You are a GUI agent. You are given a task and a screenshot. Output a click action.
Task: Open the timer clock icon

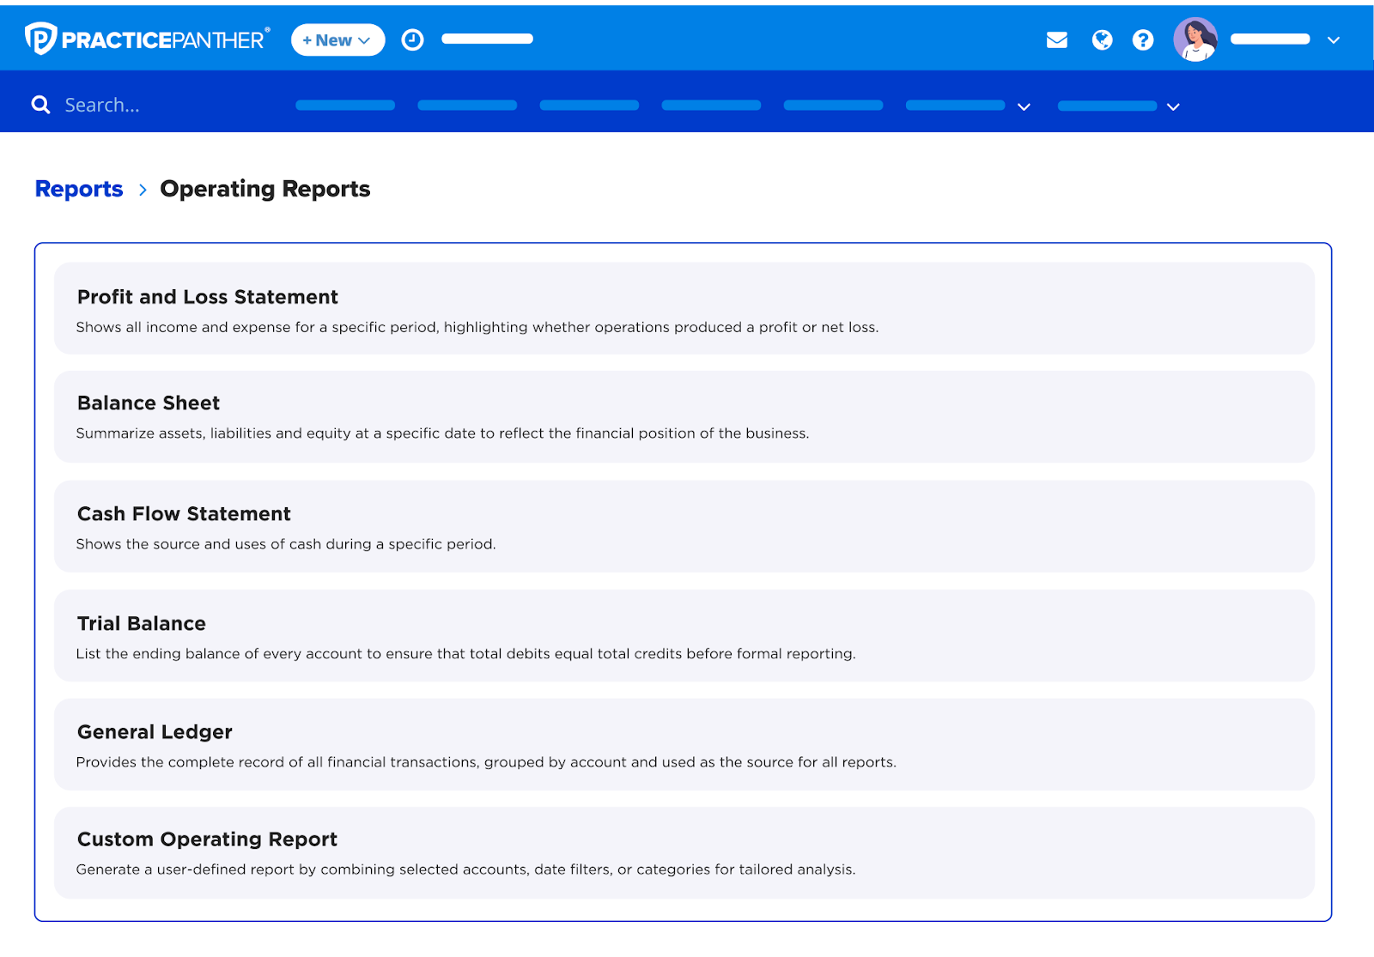point(412,39)
